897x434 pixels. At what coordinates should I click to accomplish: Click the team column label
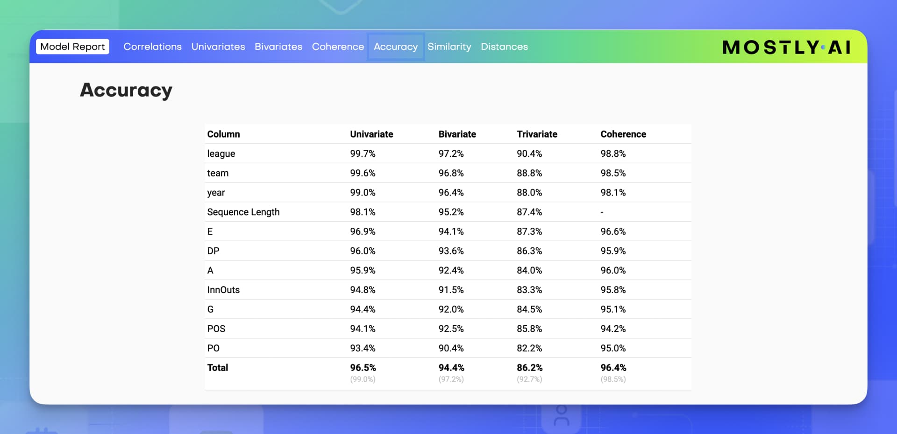(x=218, y=173)
